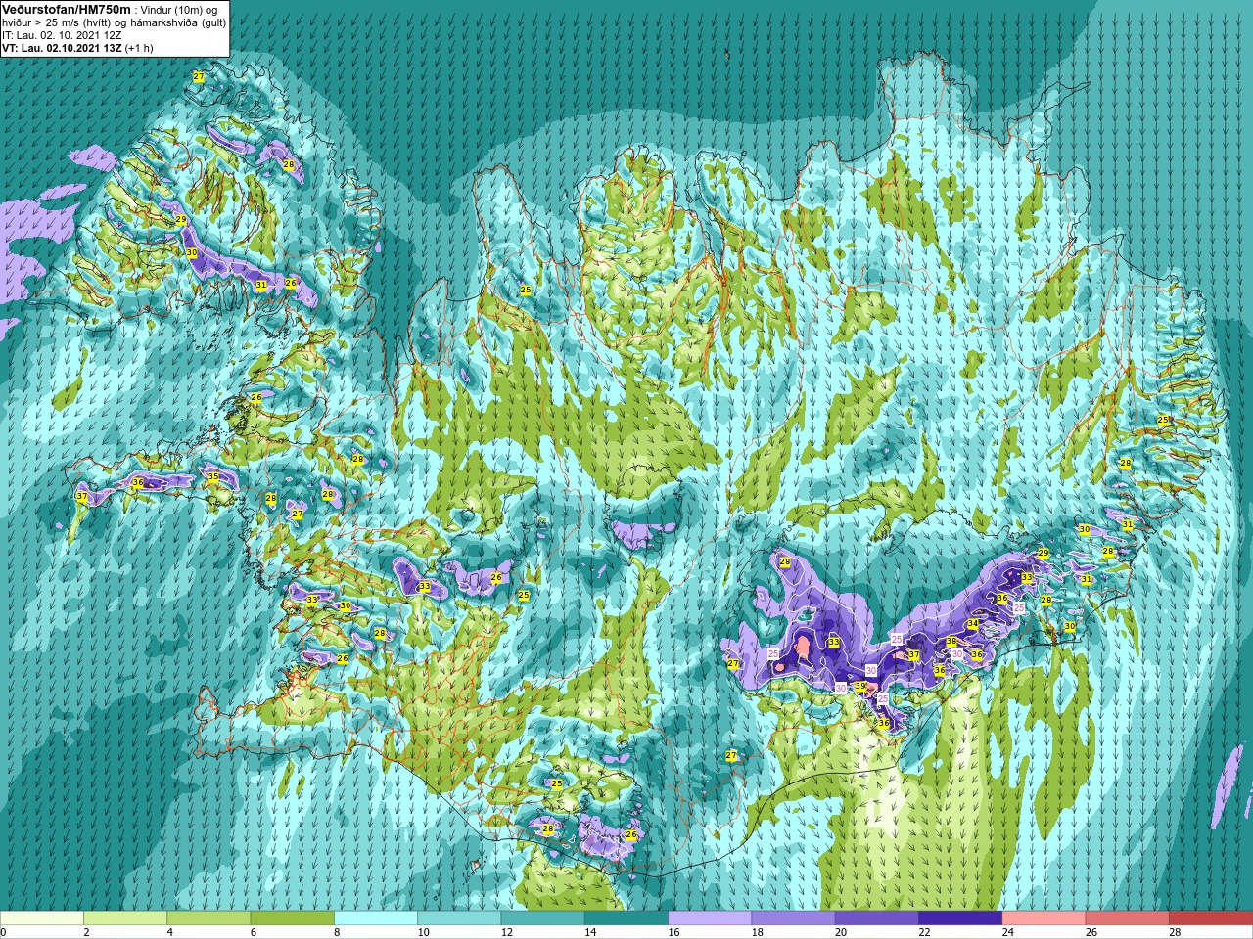
Task: Click the 'Vindur (10m) og' header text
Action: pyautogui.click(x=180, y=10)
